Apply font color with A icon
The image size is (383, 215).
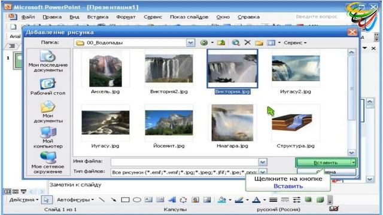click(x=256, y=200)
